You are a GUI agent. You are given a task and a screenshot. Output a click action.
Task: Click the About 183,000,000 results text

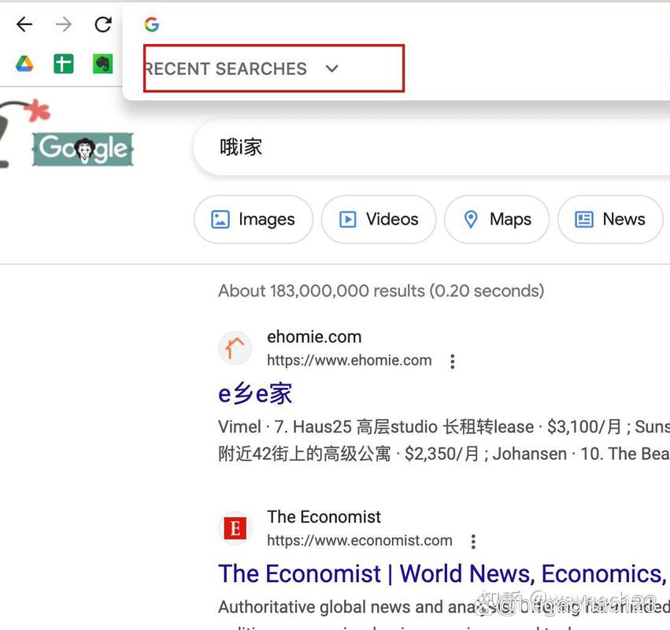pos(381,291)
